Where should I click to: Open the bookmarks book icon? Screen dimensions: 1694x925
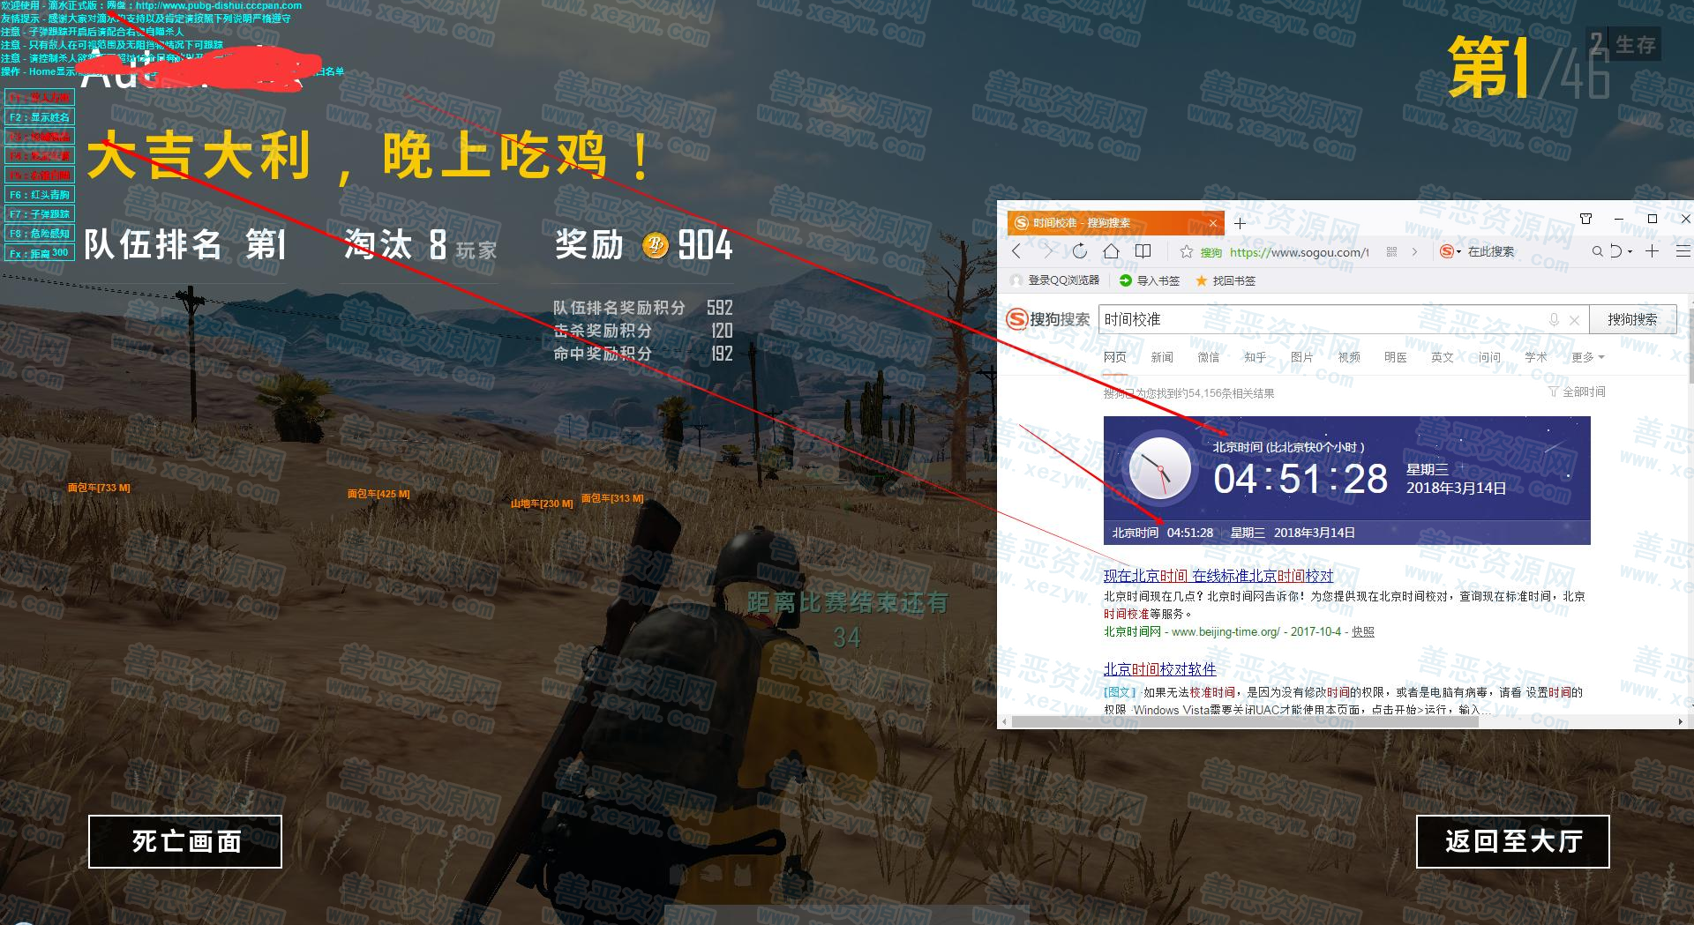[x=1143, y=251]
